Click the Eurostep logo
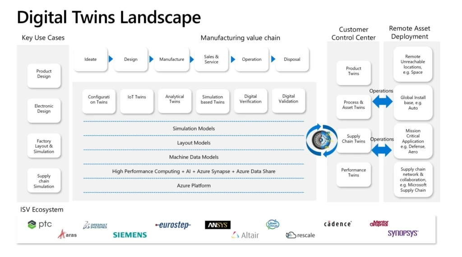462x257 pixels. 173,225
